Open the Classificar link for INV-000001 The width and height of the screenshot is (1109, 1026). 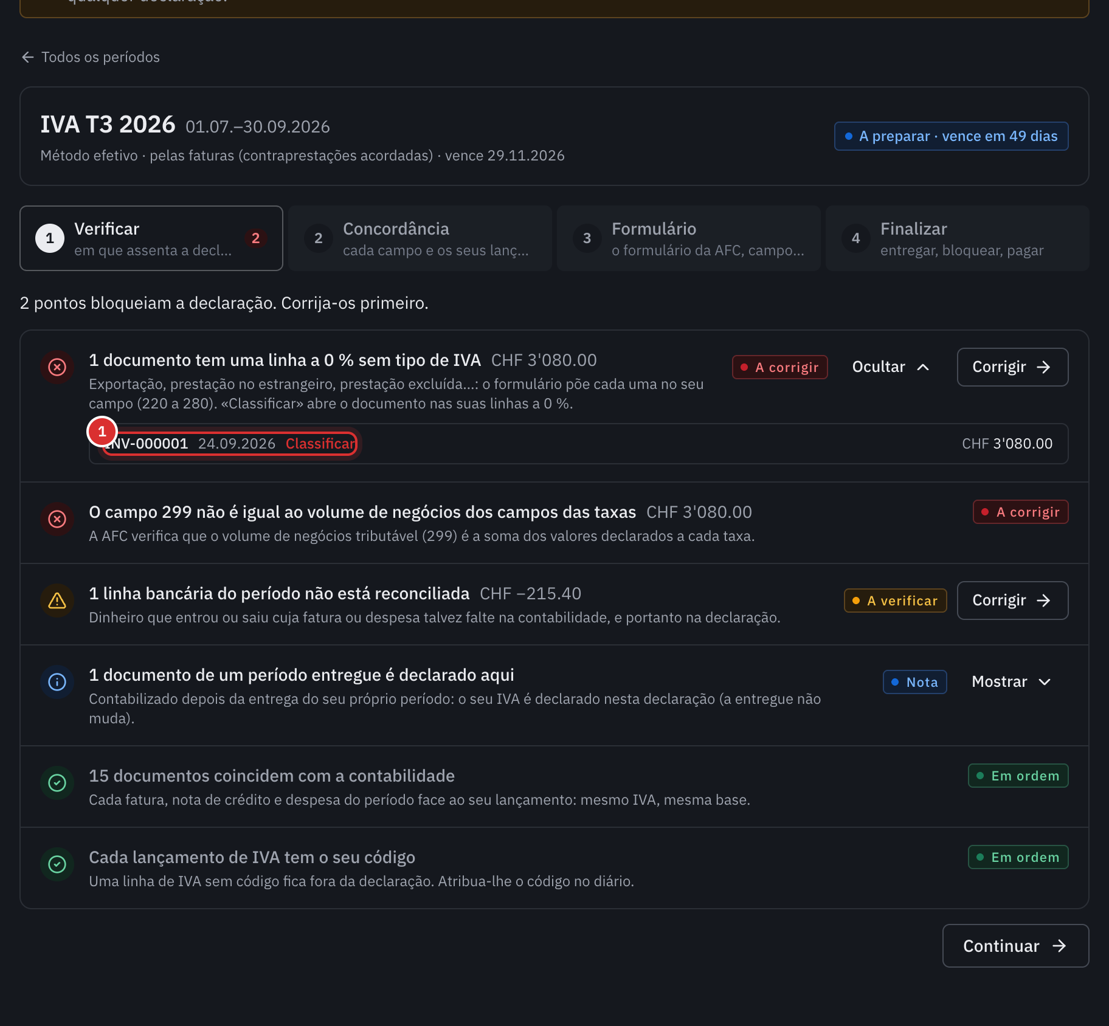(320, 444)
